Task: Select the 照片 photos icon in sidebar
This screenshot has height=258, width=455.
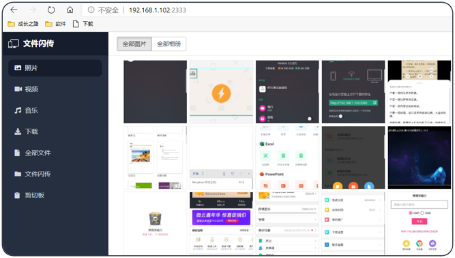Action: [x=18, y=68]
